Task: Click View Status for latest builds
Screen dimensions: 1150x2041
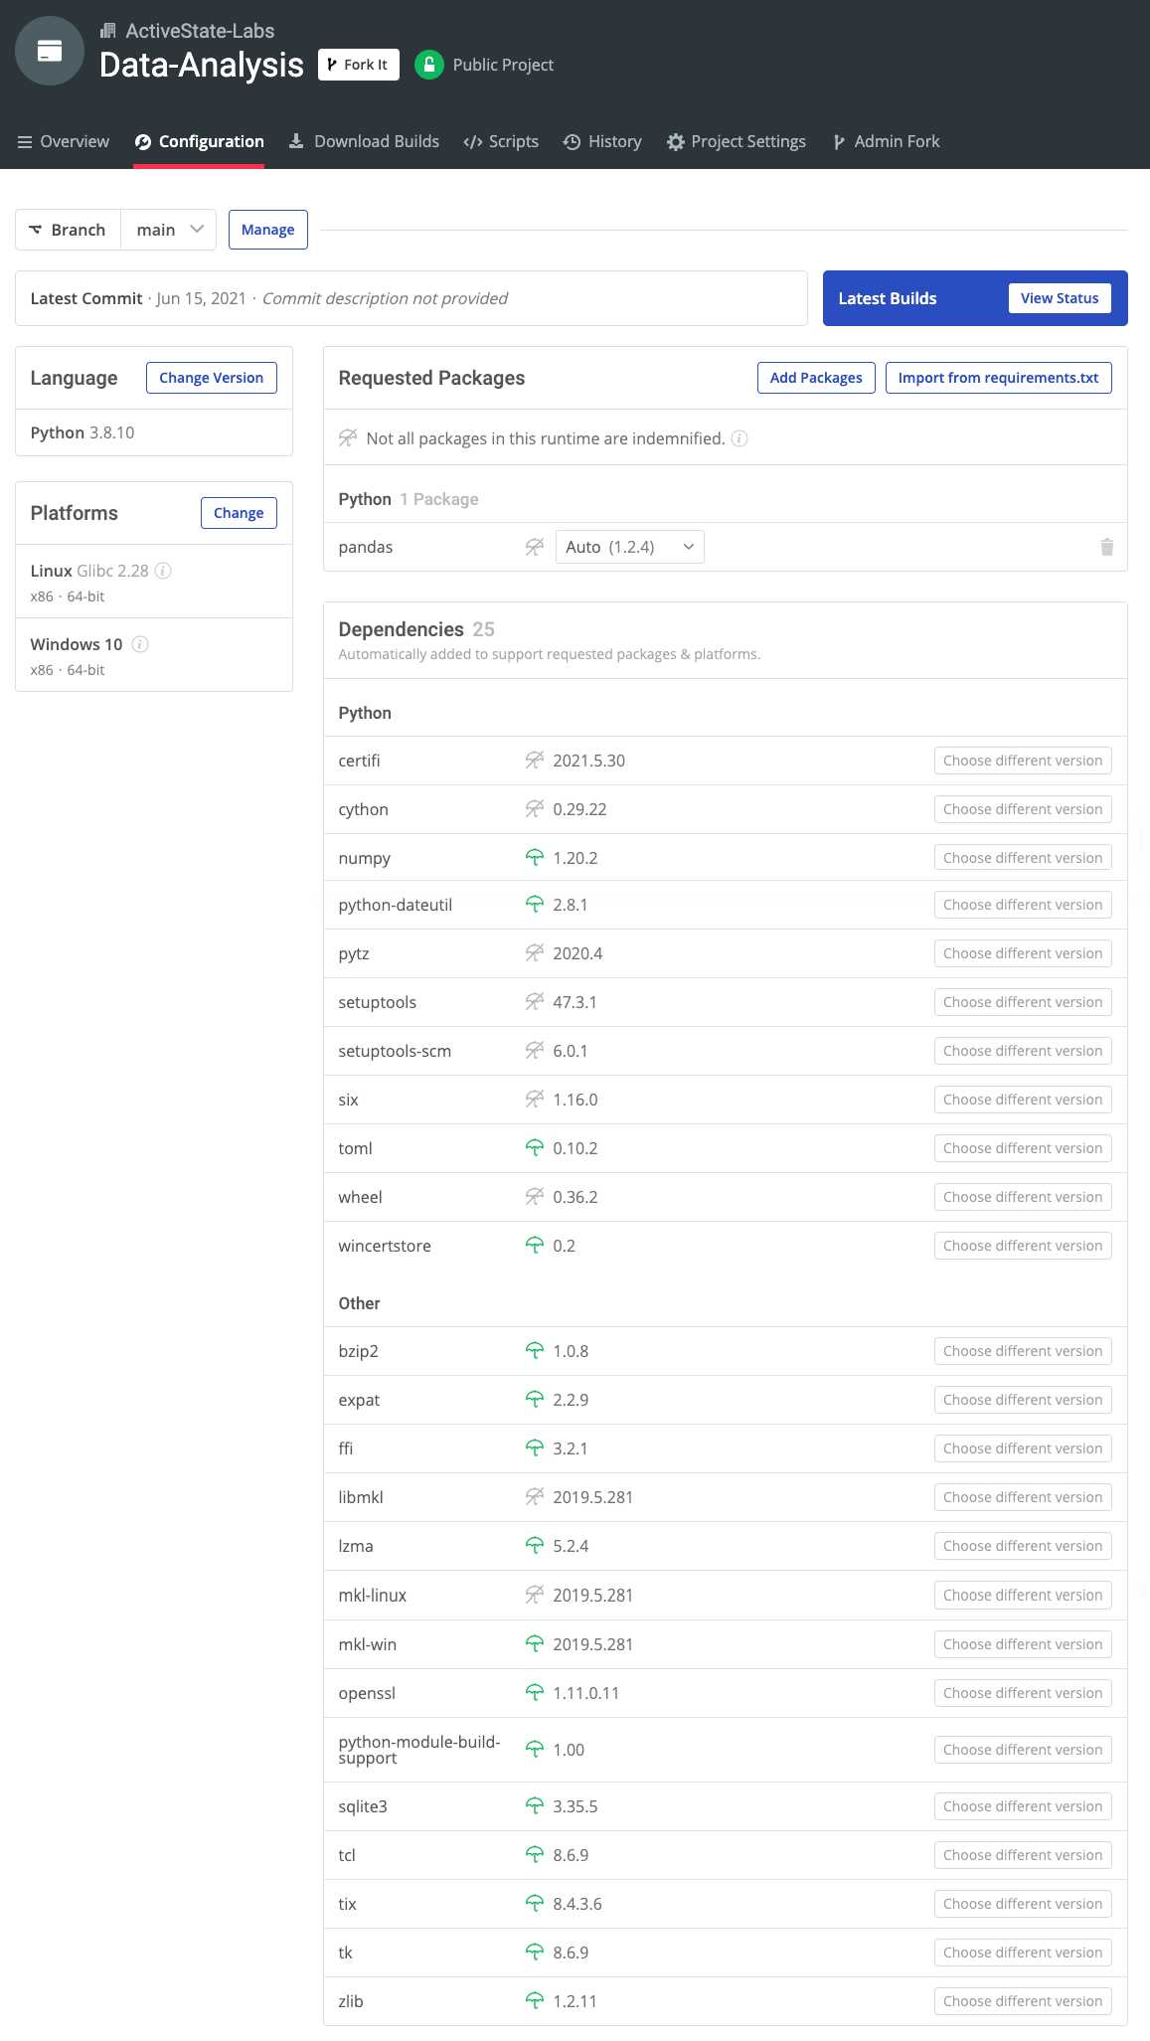Action: pyautogui.click(x=1059, y=298)
